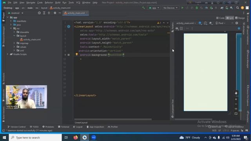This screenshot has width=251, height=141.
Task: Click the LinearLayout gutter icon on line 2
Action: [69, 27]
